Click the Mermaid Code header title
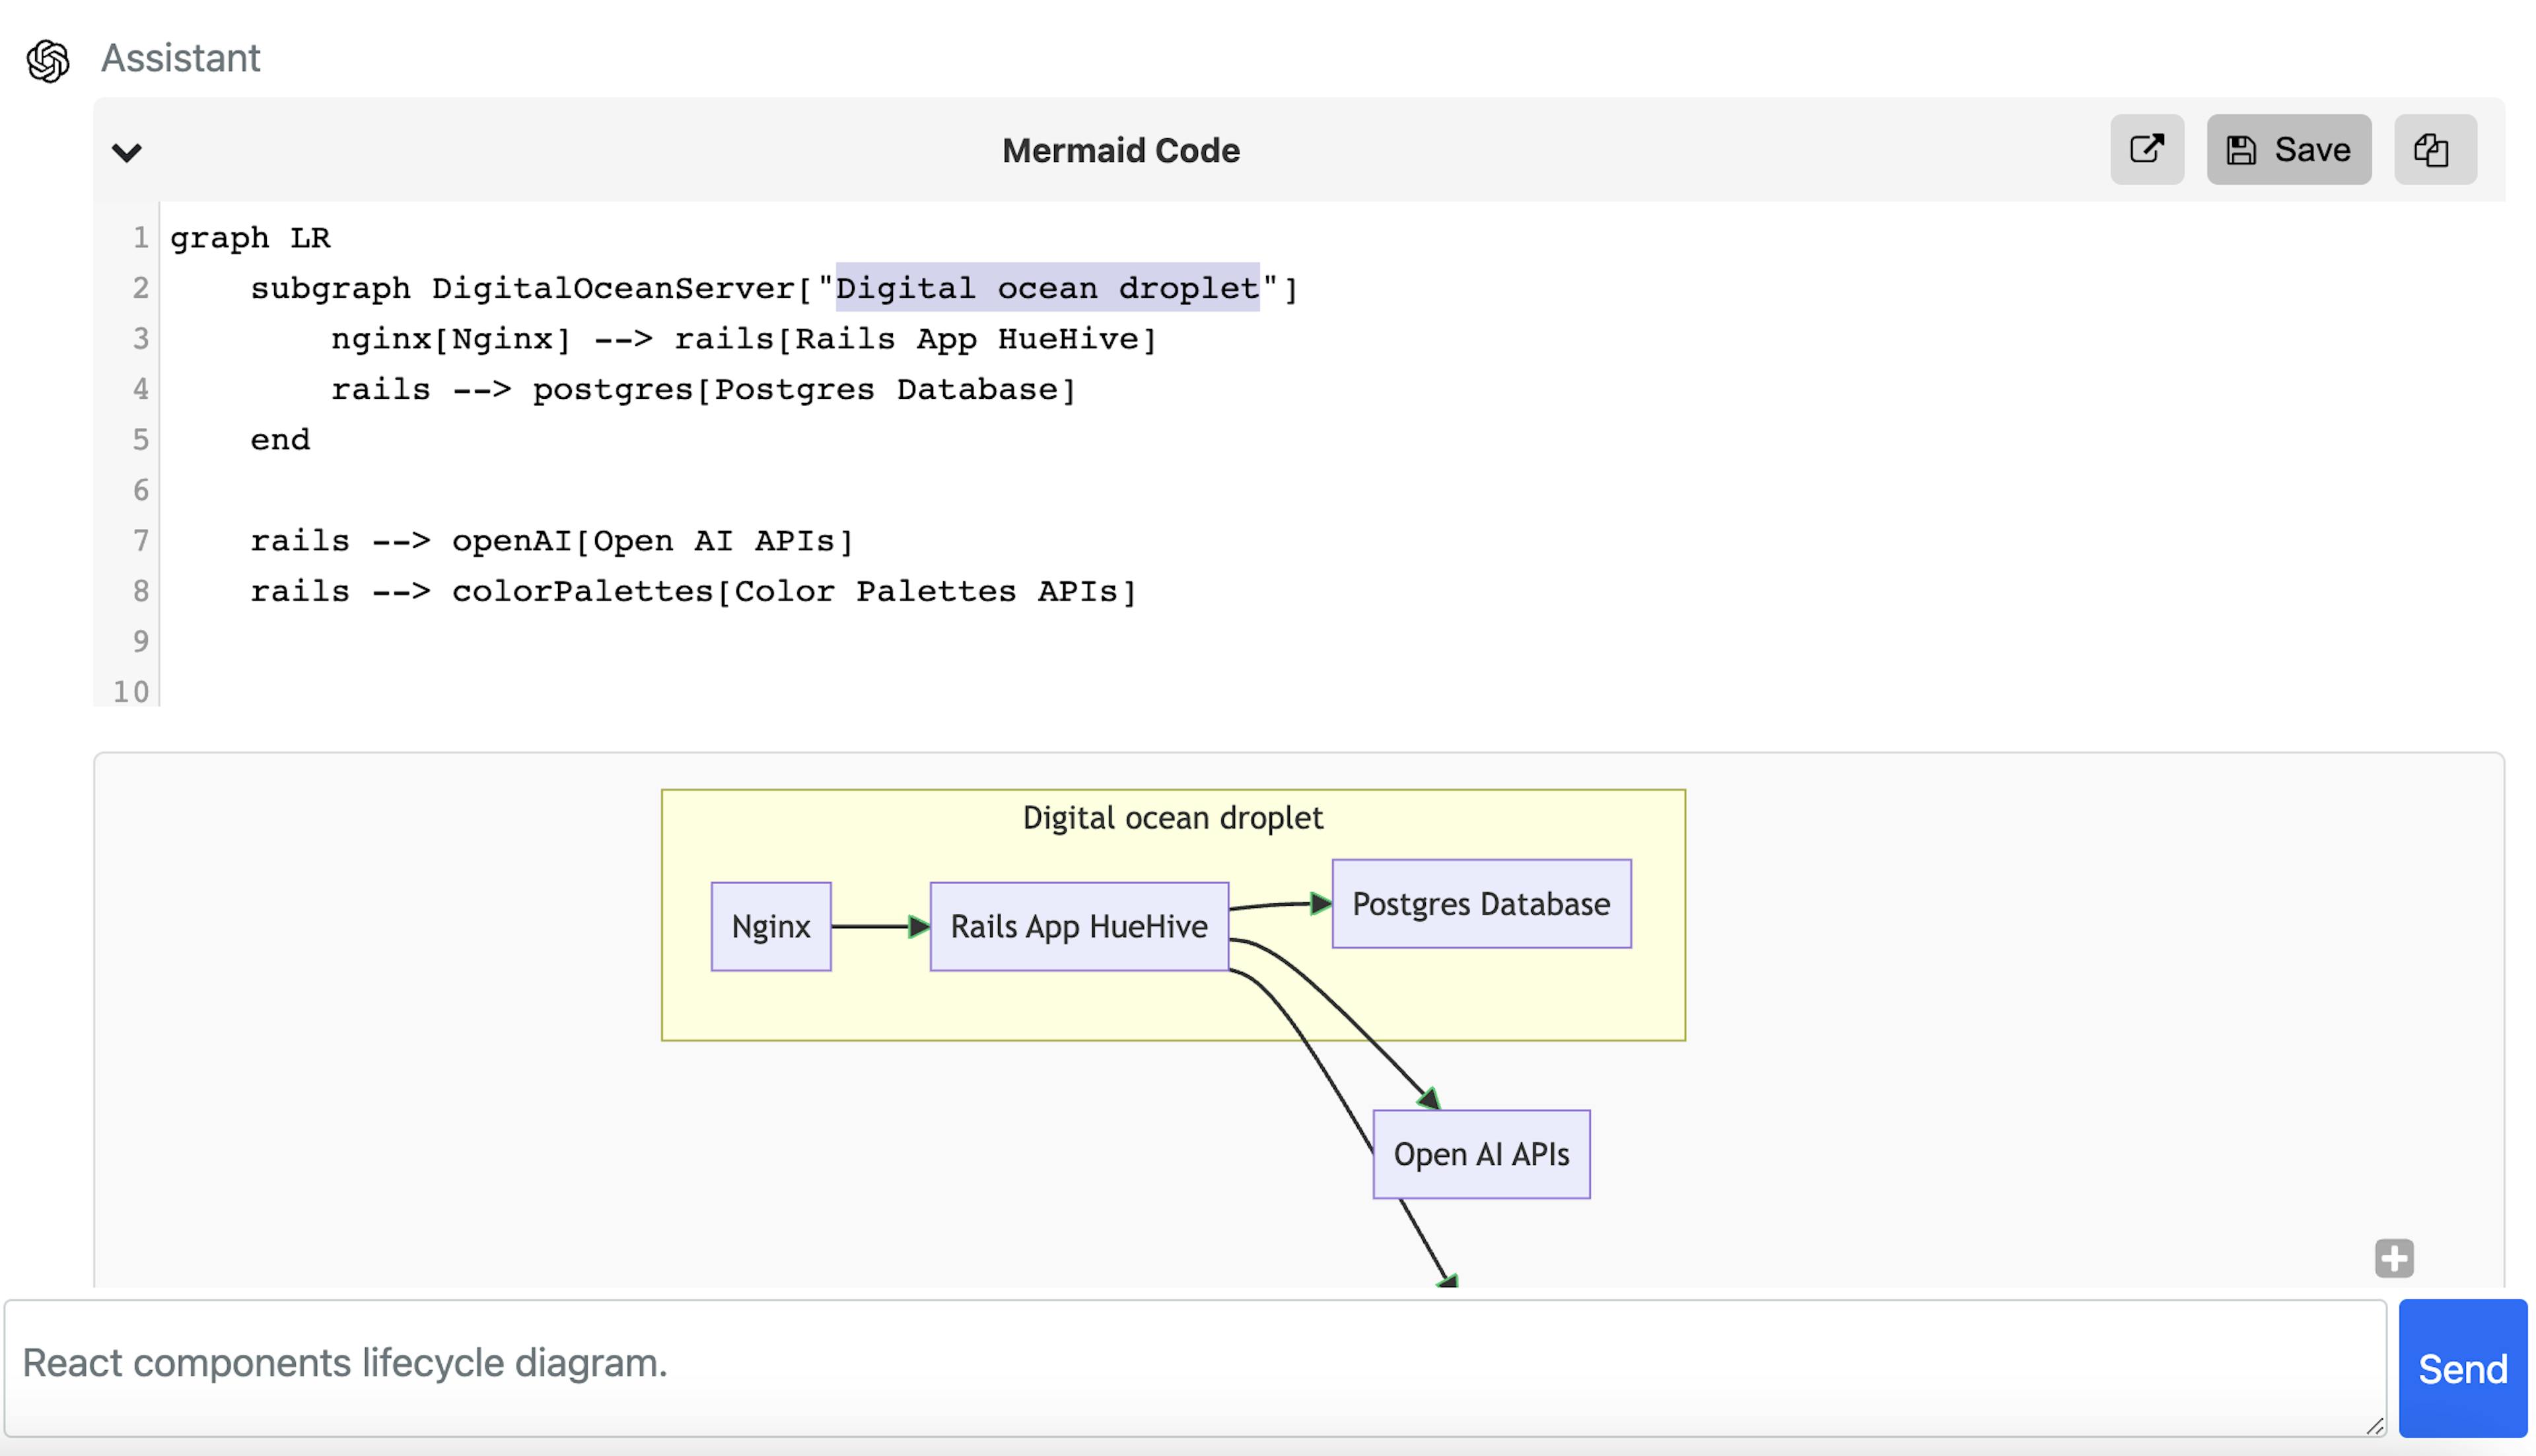Viewport: 2536px width, 1456px height. (x=1121, y=150)
